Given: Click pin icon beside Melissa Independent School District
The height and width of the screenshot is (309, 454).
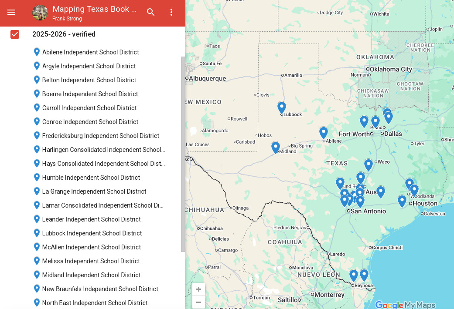Looking at the screenshot, I should pyautogui.click(x=37, y=261).
